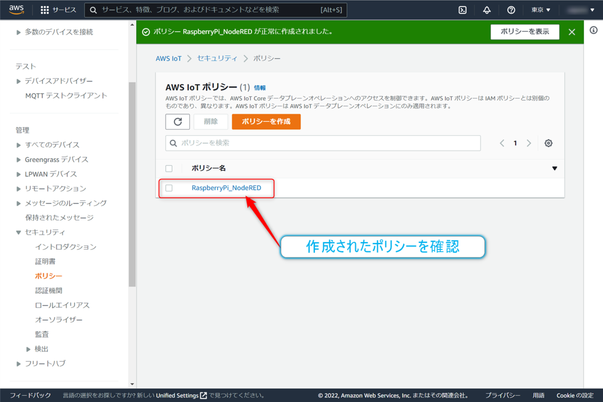The width and height of the screenshot is (603, 402).
Task: Select ポリシー in the sidebar
Action: click(49, 276)
